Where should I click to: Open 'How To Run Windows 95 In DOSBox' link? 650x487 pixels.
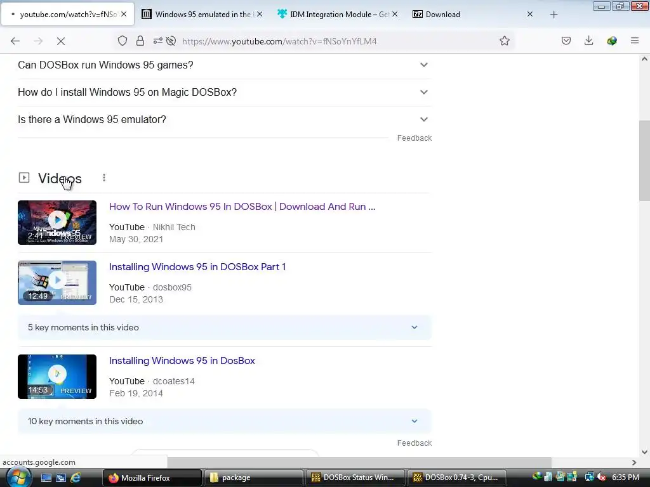242,207
